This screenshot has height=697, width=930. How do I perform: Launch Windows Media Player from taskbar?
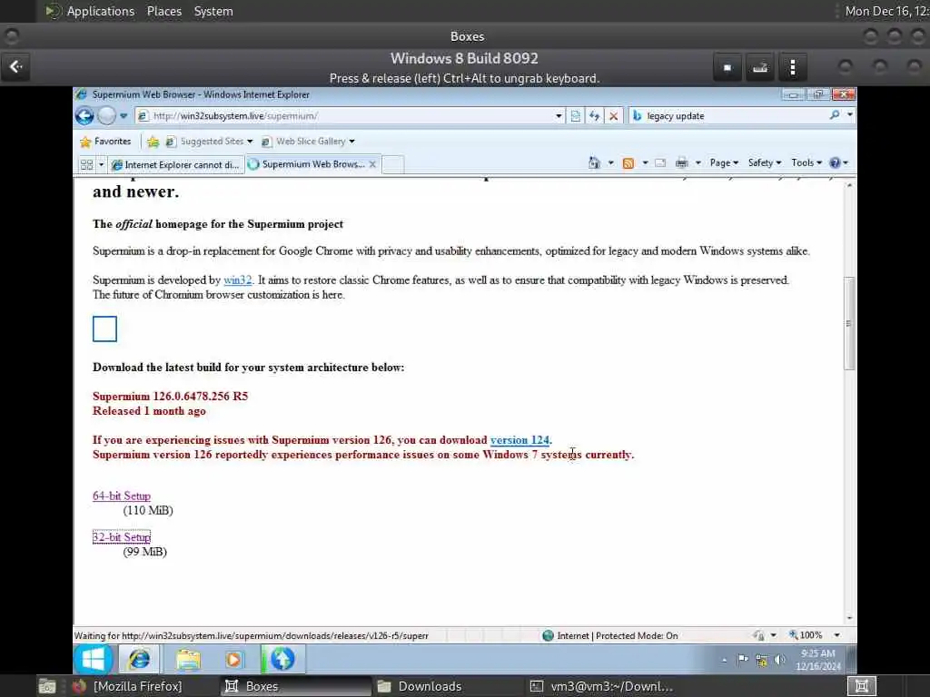click(x=233, y=659)
